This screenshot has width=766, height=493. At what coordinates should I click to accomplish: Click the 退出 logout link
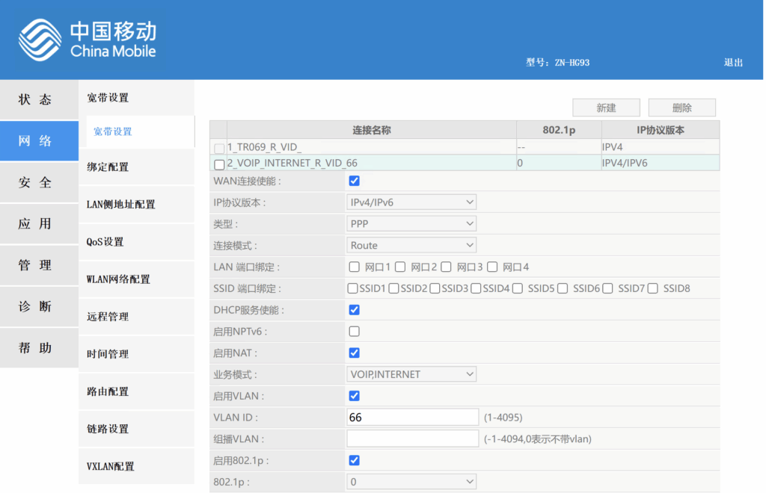pyautogui.click(x=733, y=63)
